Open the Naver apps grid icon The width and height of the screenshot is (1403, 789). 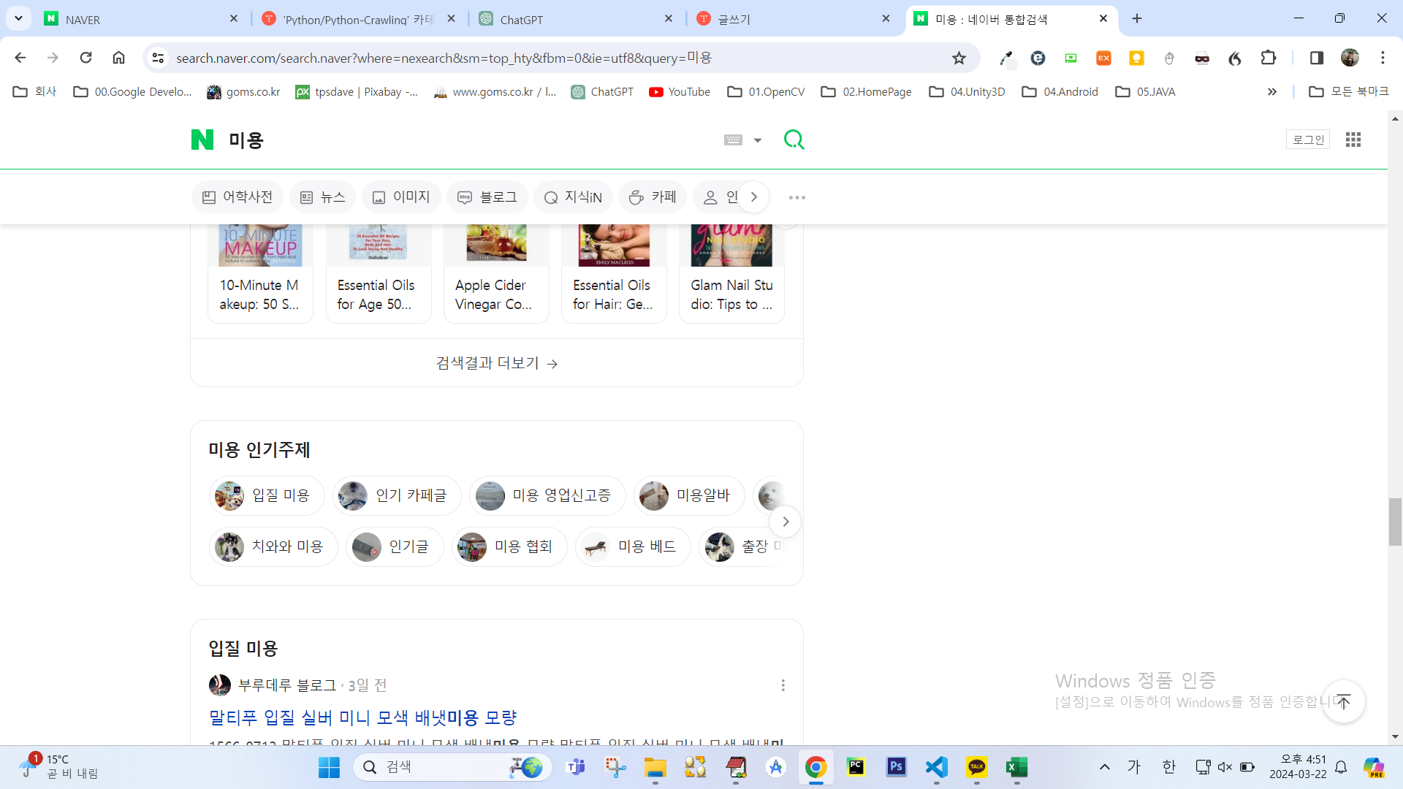click(1353, 140)
